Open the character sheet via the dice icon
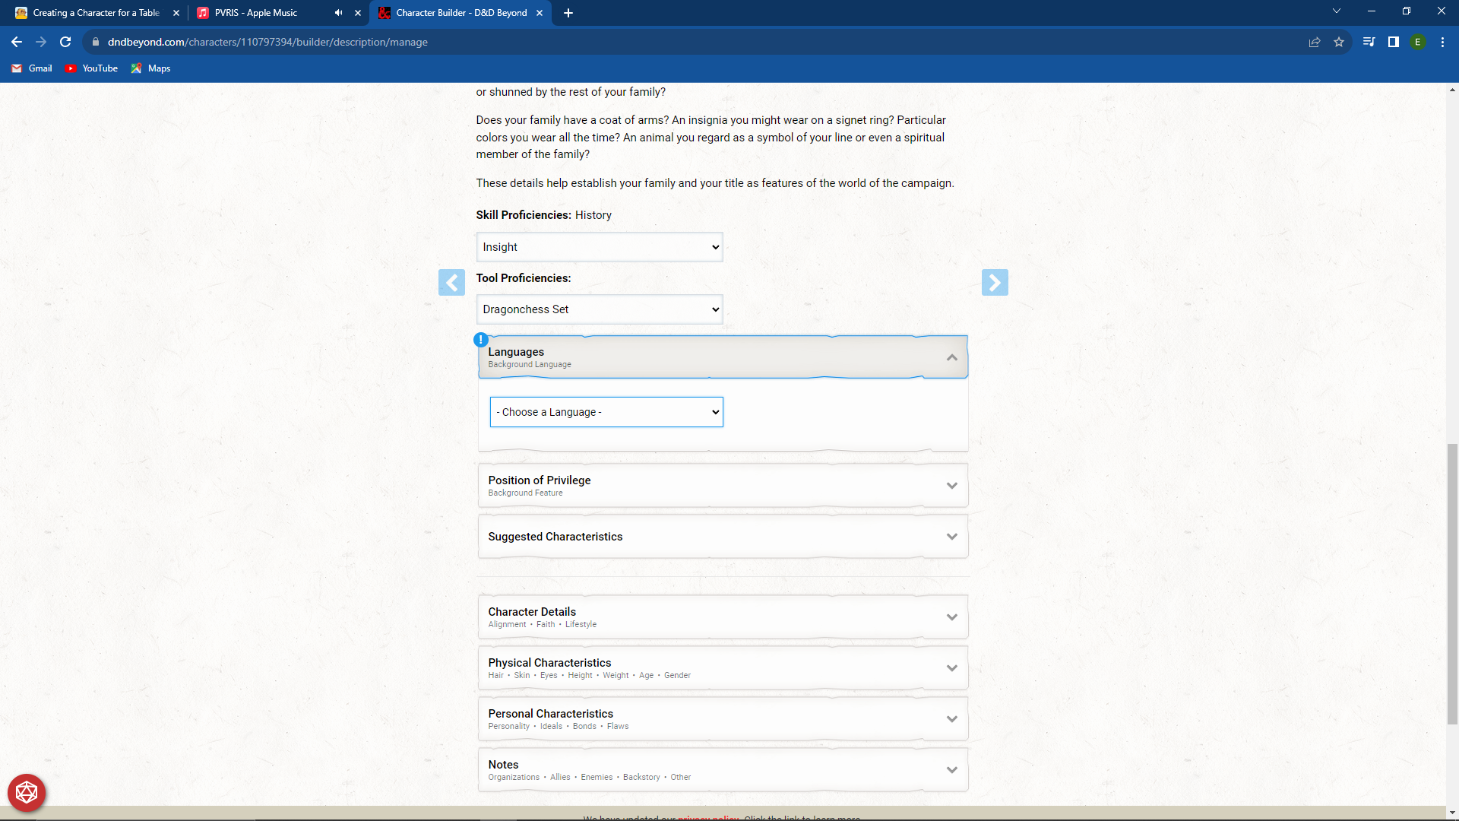Screen dimensions: 1459x821 pos(26,792)
